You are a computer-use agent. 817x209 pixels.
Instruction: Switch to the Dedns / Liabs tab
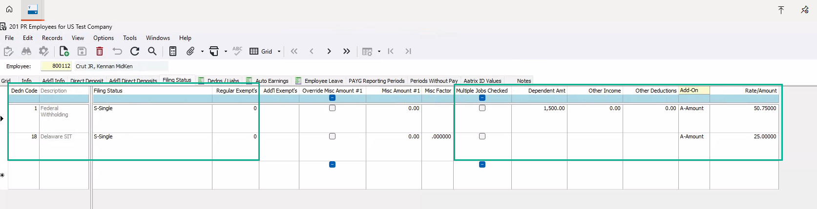219,81
